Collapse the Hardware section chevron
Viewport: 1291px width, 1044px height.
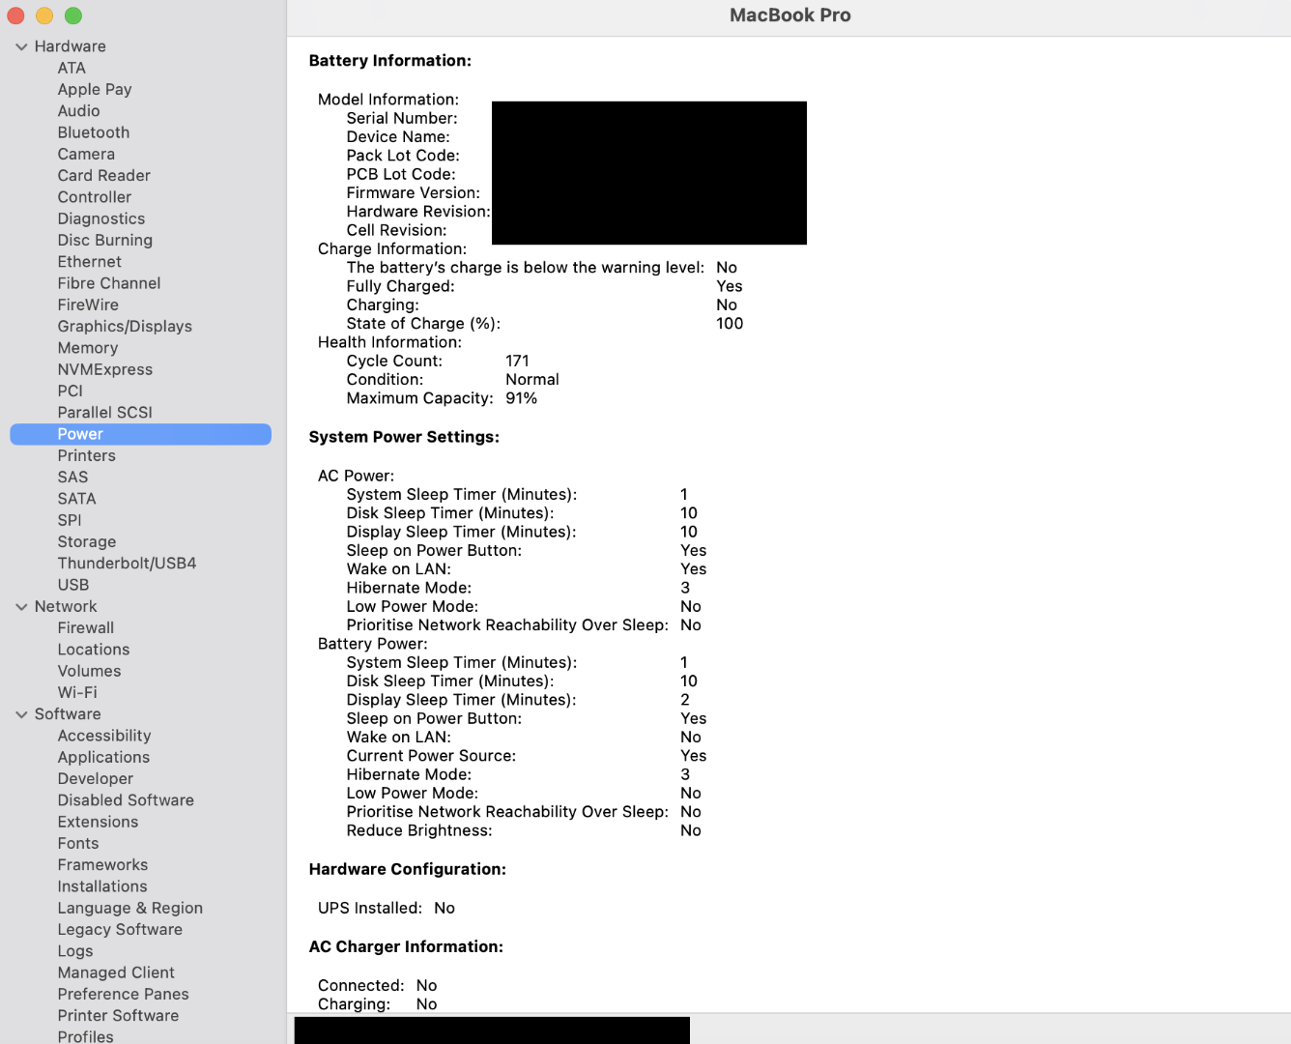pyautogui.click(x=21, y=46)
